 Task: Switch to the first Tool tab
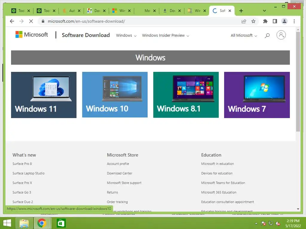(x=18, y=11)
